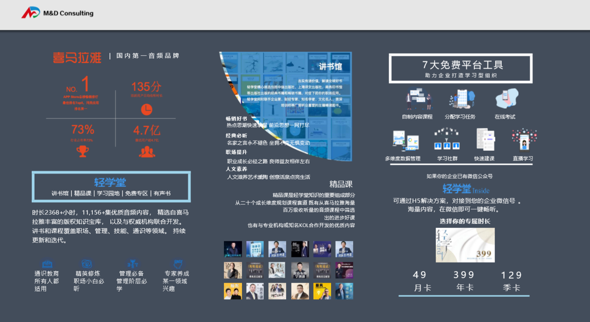The image size is (590, 322).
Task: Click the M&D Consulting logo
Action: (x=57, y=13)
